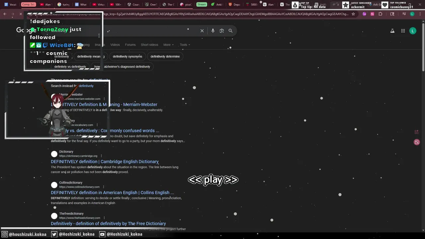Image resolution: width=425 pixels, height=239 pixels.
Task: Expand the More search filters dropdown
Action: (x=168, y=45)
